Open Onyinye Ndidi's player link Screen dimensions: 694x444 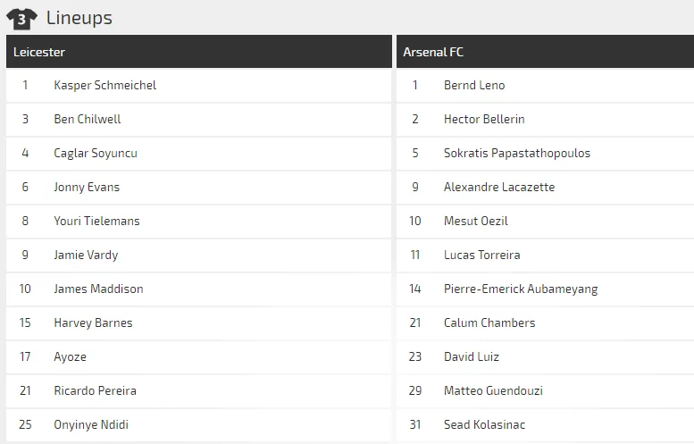91,424
